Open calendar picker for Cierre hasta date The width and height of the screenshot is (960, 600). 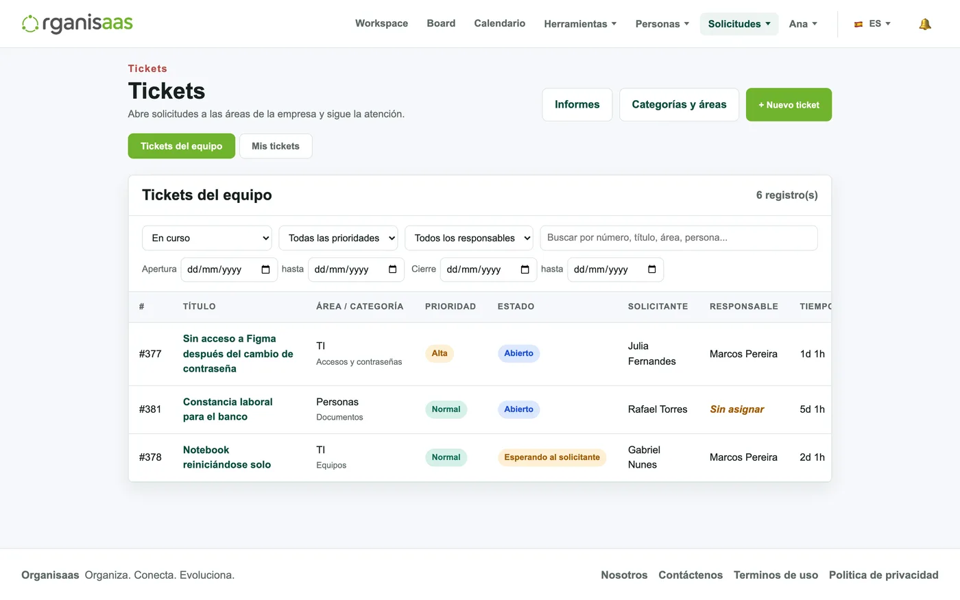[651, 269]
